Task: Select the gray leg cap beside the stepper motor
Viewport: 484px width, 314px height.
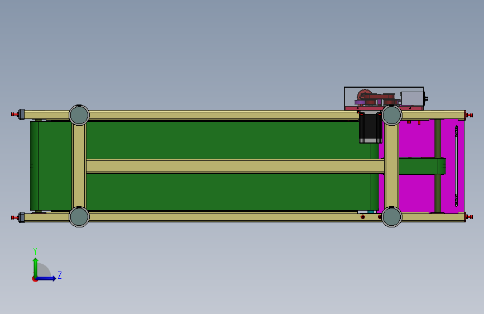Action: click(392, 115)
